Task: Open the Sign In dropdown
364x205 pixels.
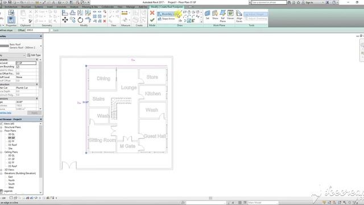Action: tap(322, 2)
